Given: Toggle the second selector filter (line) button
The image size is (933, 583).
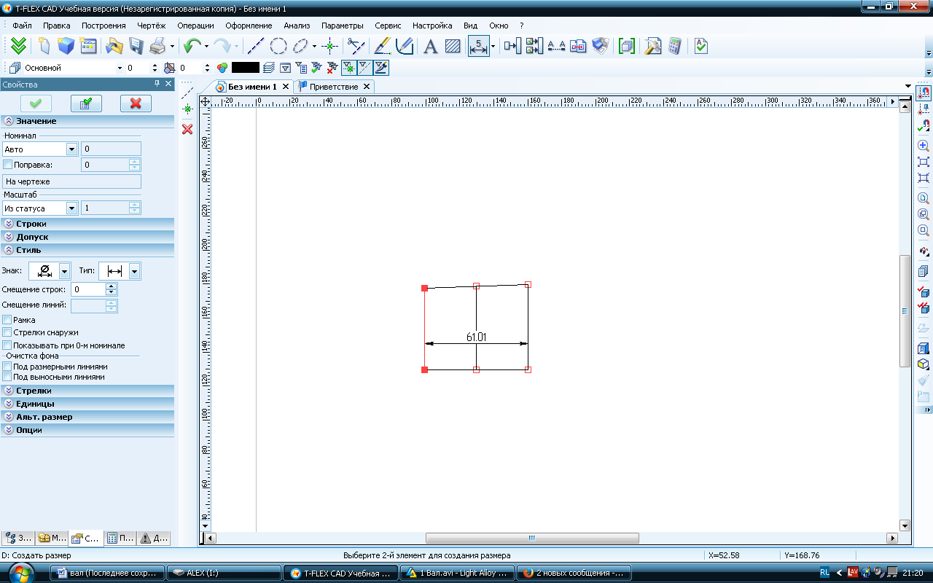Looking at the screenshot, I should point(364,68).
